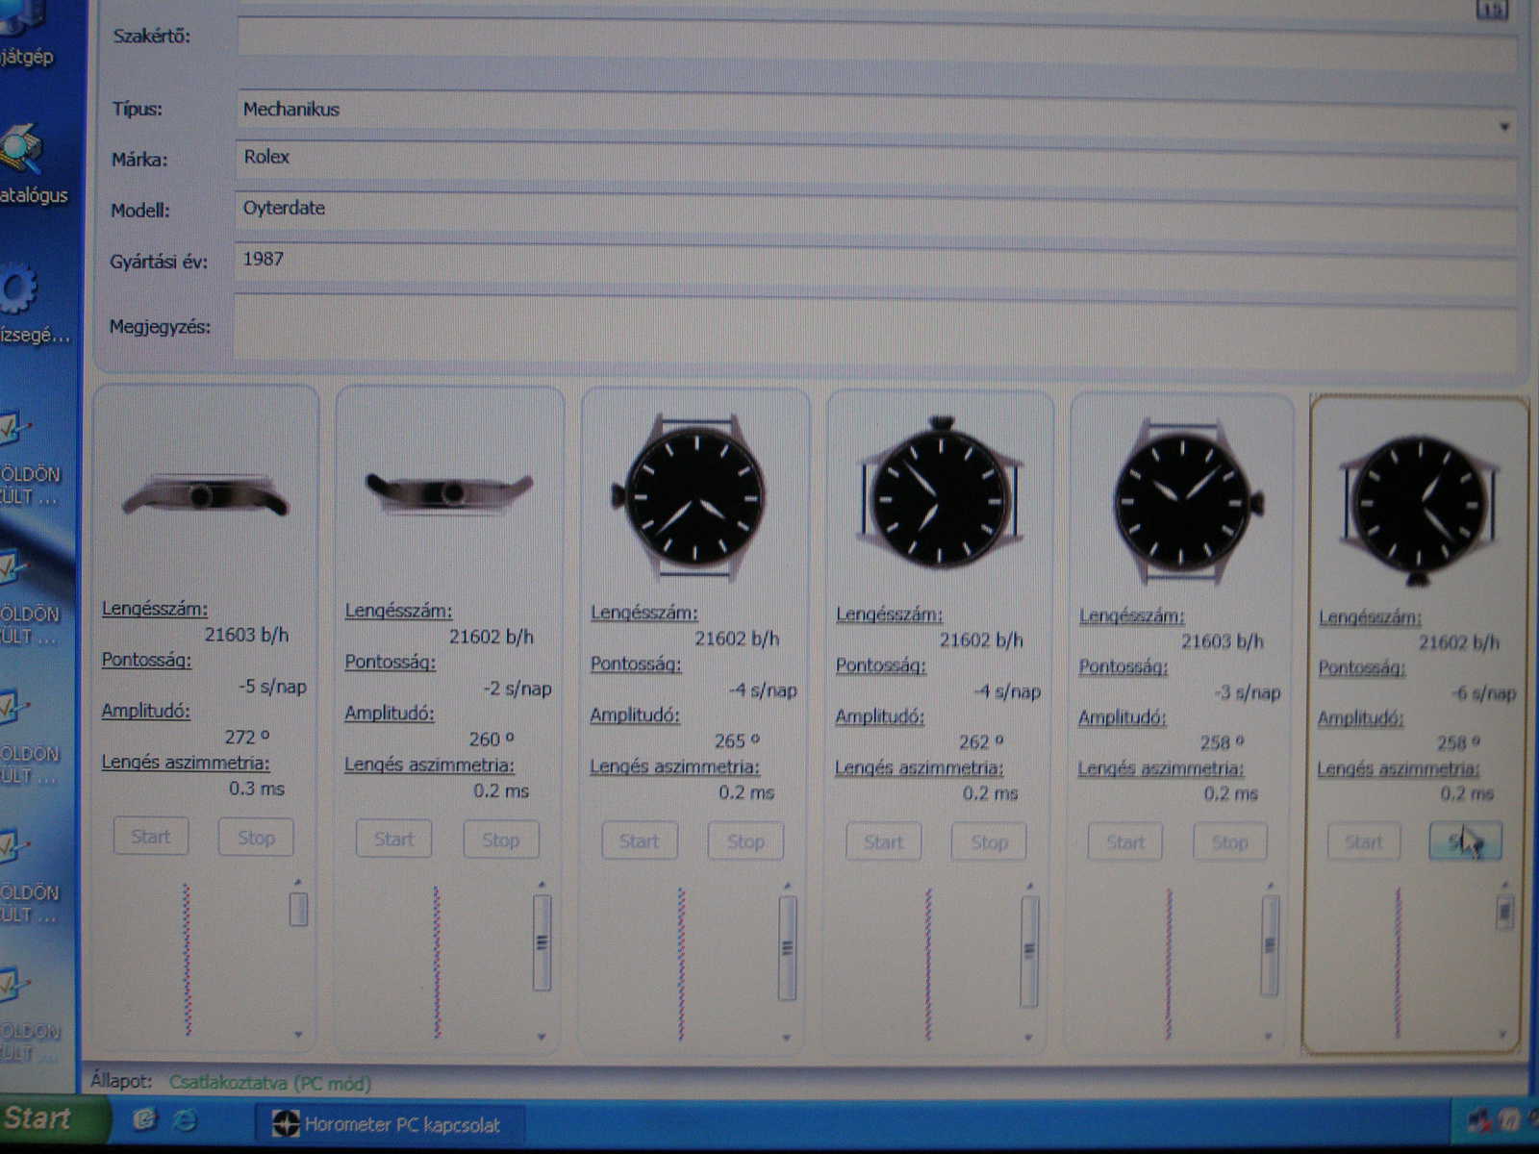Click the 21603 b/h value in first panel
Viewport: 1539px width, 1154px height.
coord(246,635)
